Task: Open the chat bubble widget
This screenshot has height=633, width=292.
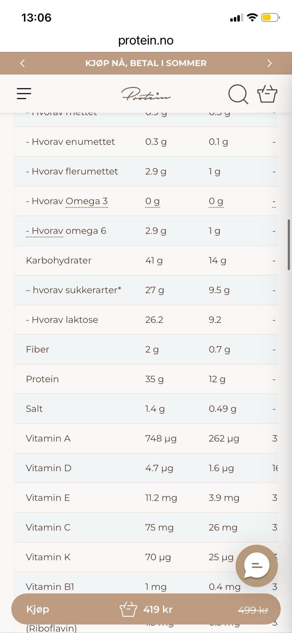Action: tap(257, 566)
